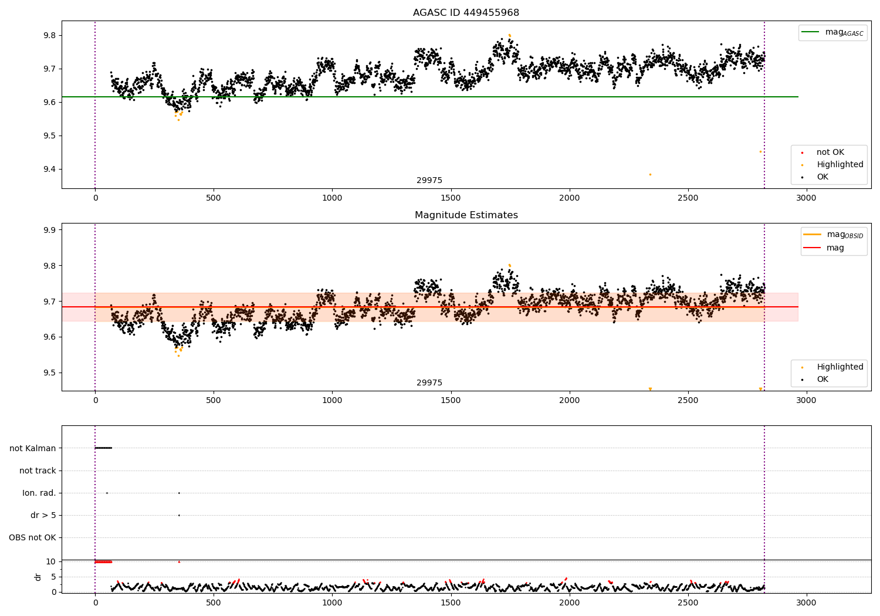The height and width of the screenshot is (616, 880).
Task: Click the 'dr > 5' data point near x=350
Action: coord(179,515)
